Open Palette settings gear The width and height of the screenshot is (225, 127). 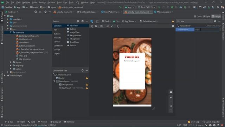(x=83, y=21)
